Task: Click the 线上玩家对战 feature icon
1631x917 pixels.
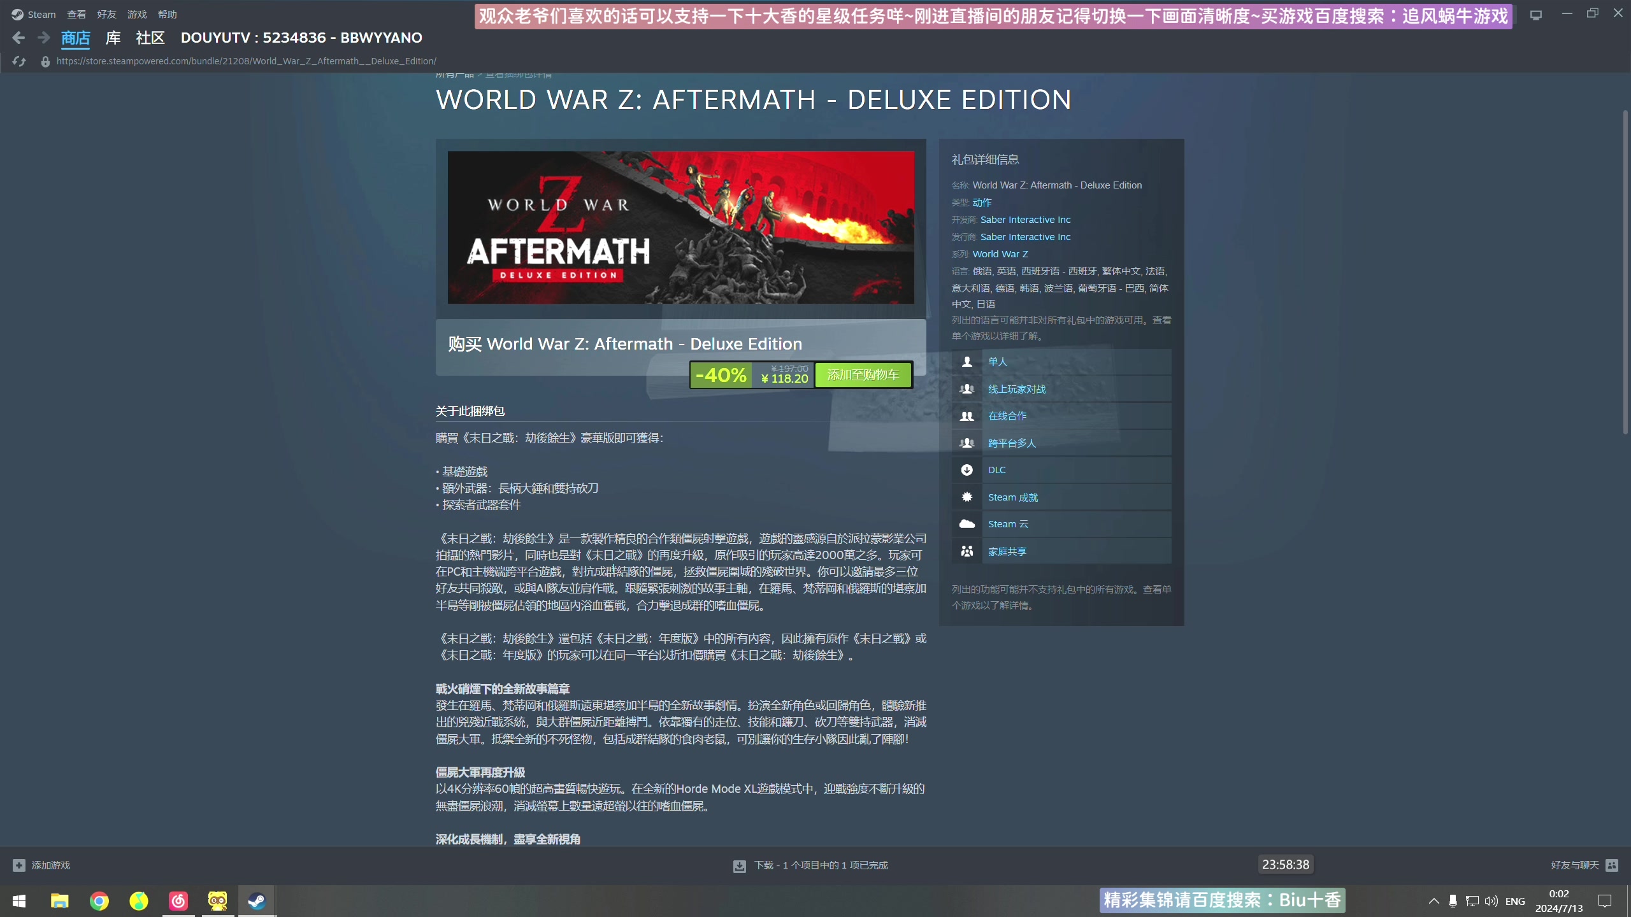Action: pos(966,389)
